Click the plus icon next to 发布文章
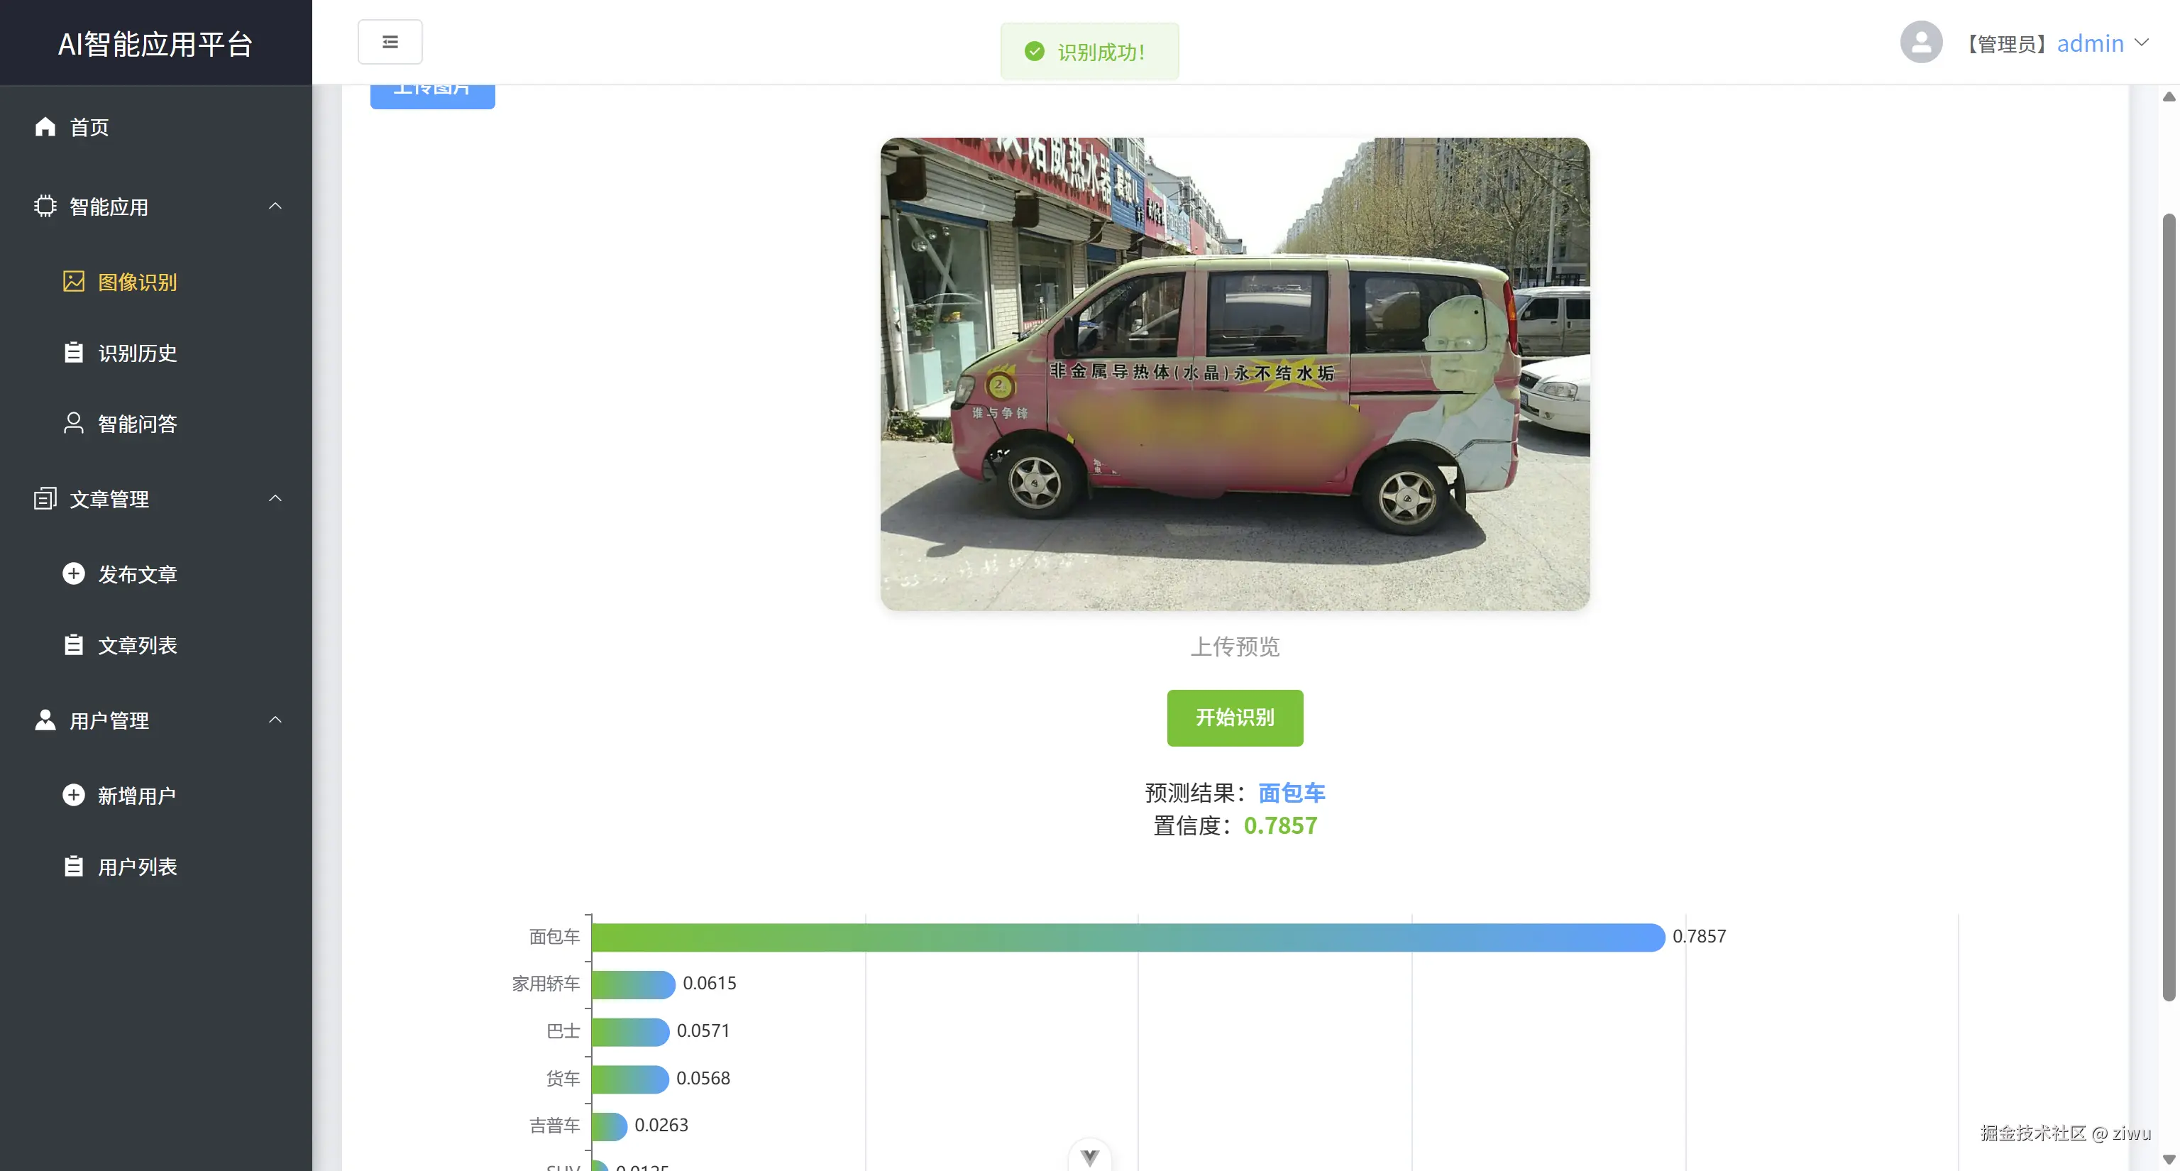 tap(74, 573)
